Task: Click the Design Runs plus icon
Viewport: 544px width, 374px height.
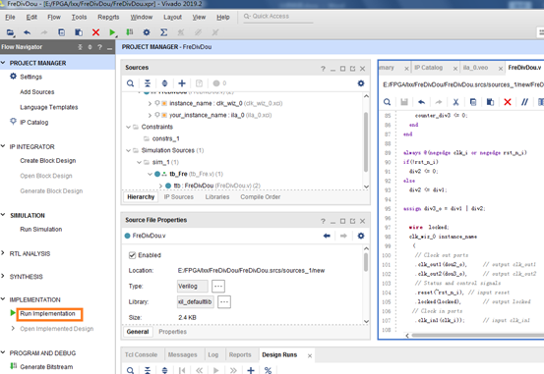Action: click(251, 370)
